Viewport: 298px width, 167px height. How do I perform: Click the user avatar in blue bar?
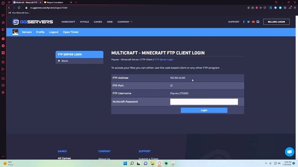click(15, 32)
